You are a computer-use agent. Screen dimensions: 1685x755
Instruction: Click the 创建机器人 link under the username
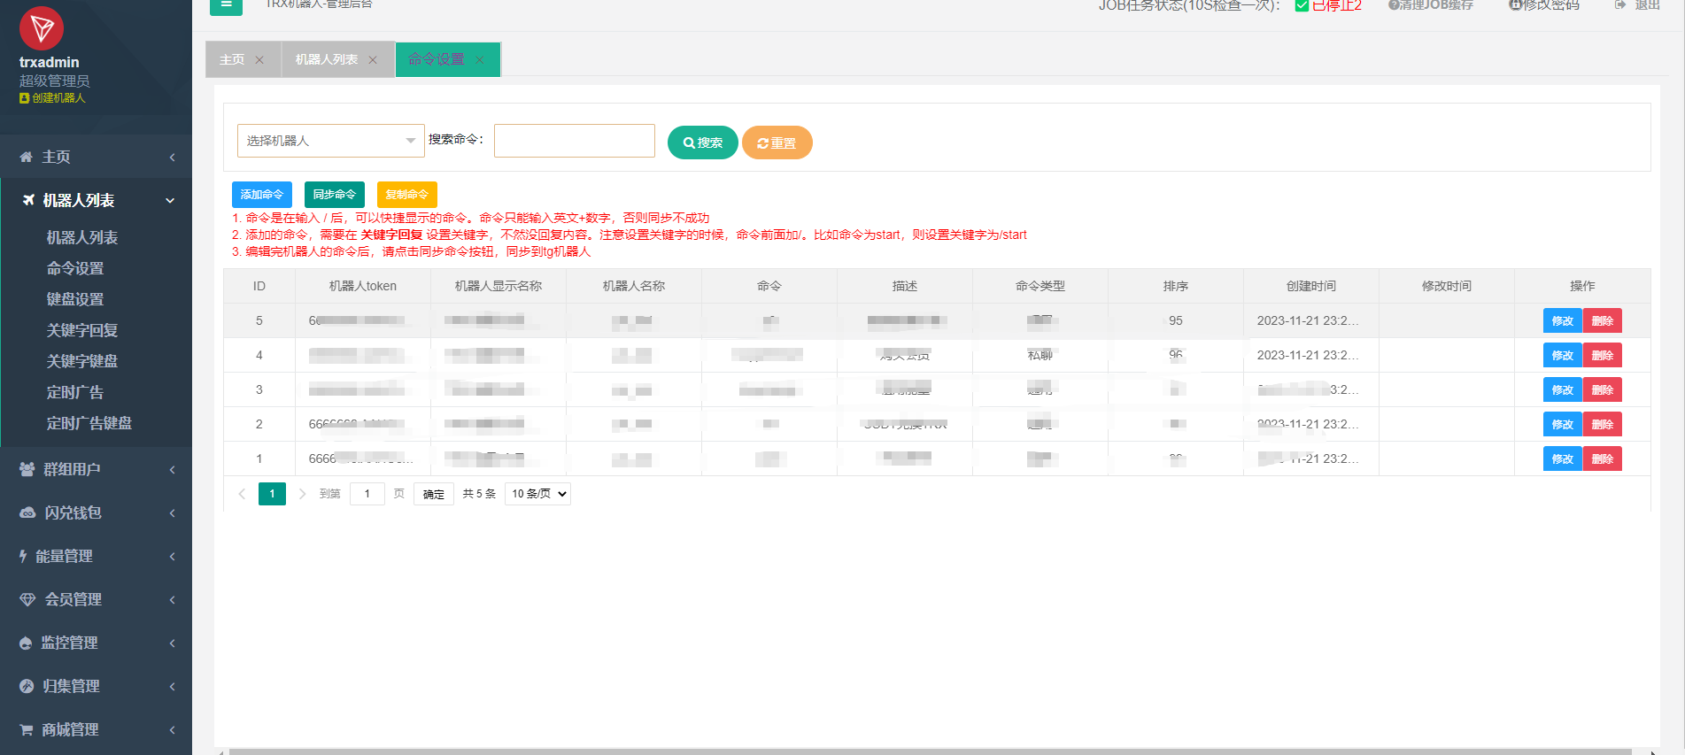click(53, 98)
